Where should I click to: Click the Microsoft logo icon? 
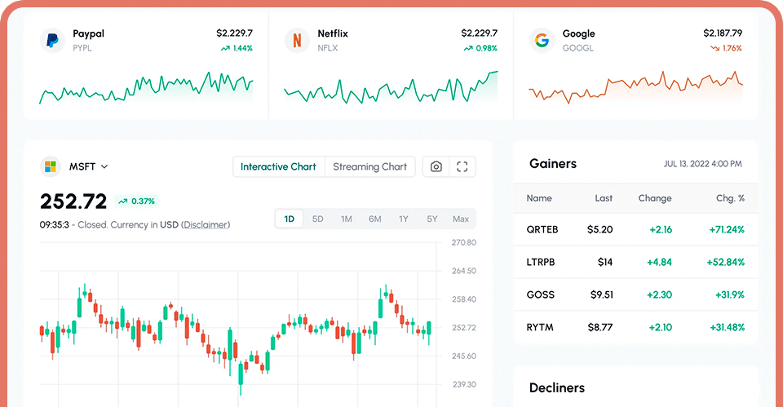[x=51, y=166]
